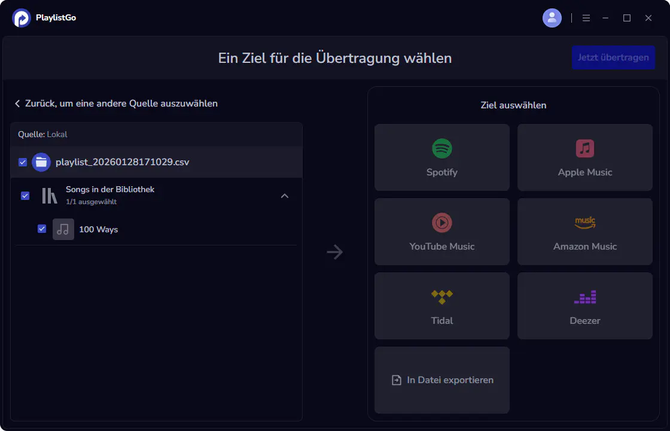Pick YouTube Music as the destination
The image size is (670, 431).
pyautogui.click(x=441, y=232)
